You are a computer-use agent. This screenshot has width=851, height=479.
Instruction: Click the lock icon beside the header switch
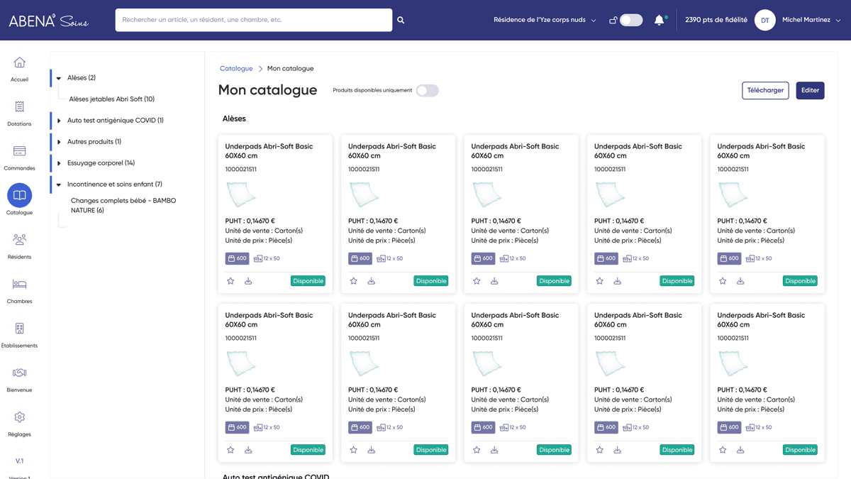pyautogui.click(x=613, y=20)
